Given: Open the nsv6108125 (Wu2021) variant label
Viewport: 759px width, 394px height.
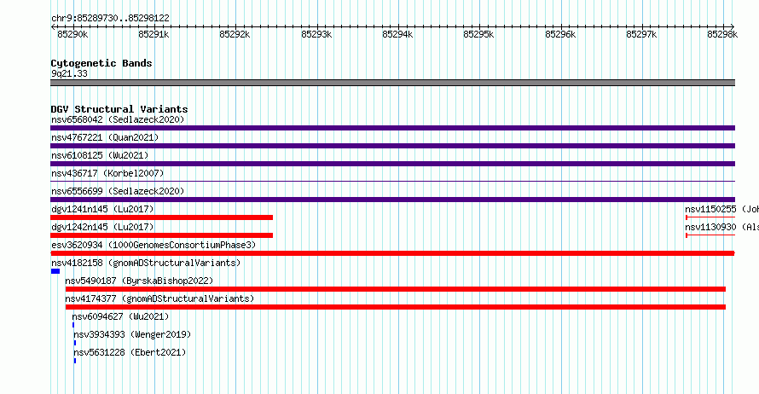Looking at the screenshot, I should pos(100,155).
